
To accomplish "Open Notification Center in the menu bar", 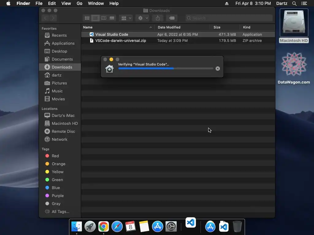I will [304, 3].
